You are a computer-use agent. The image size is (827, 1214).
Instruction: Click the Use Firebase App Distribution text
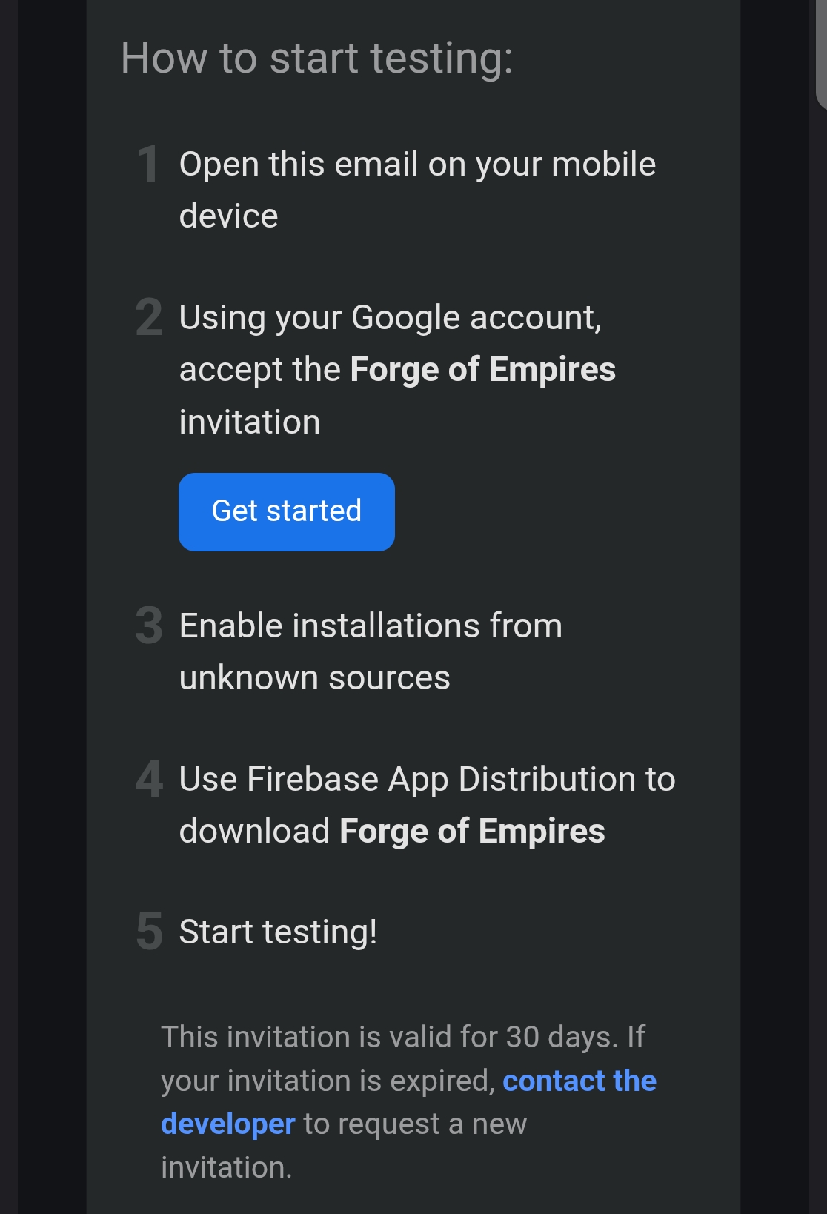[427, 780]
